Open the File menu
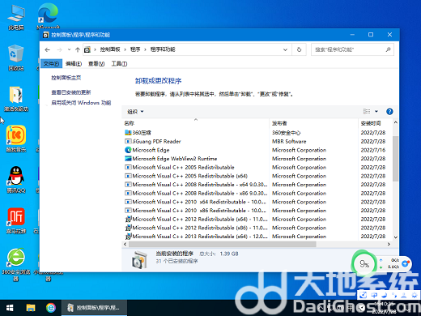 [51, 64]
